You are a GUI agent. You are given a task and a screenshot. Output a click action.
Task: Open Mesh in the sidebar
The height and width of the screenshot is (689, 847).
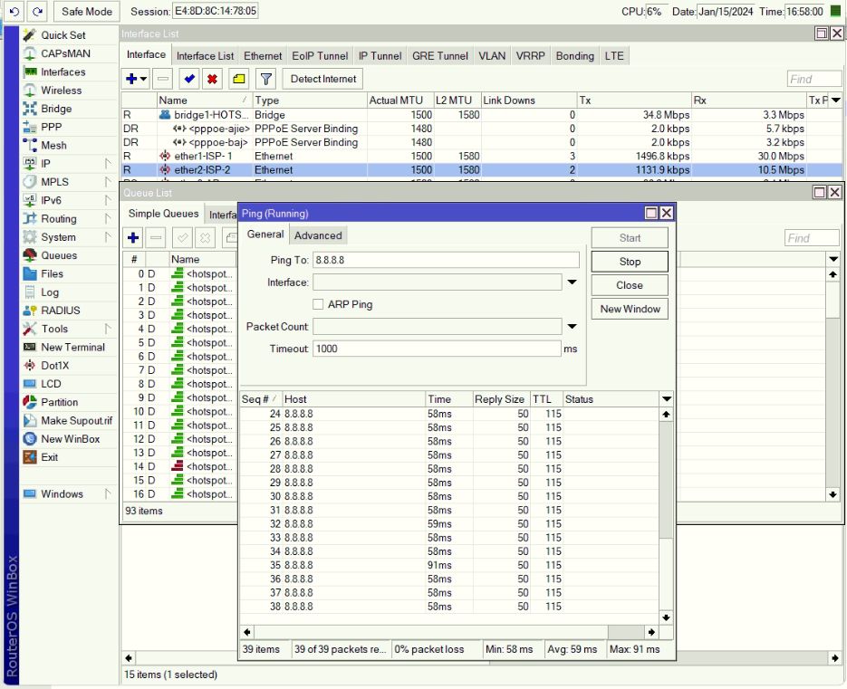tap(53, 145)
